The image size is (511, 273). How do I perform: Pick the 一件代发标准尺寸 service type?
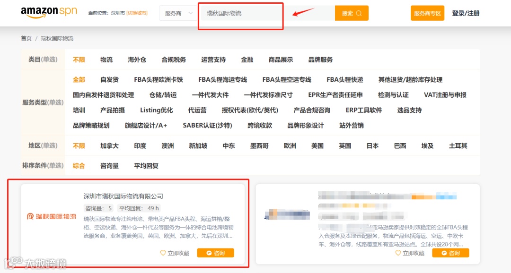pos(268,94)
